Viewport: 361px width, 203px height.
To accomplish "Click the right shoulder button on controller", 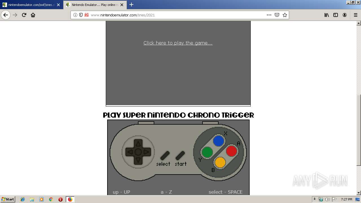I will tap(210, 123).
